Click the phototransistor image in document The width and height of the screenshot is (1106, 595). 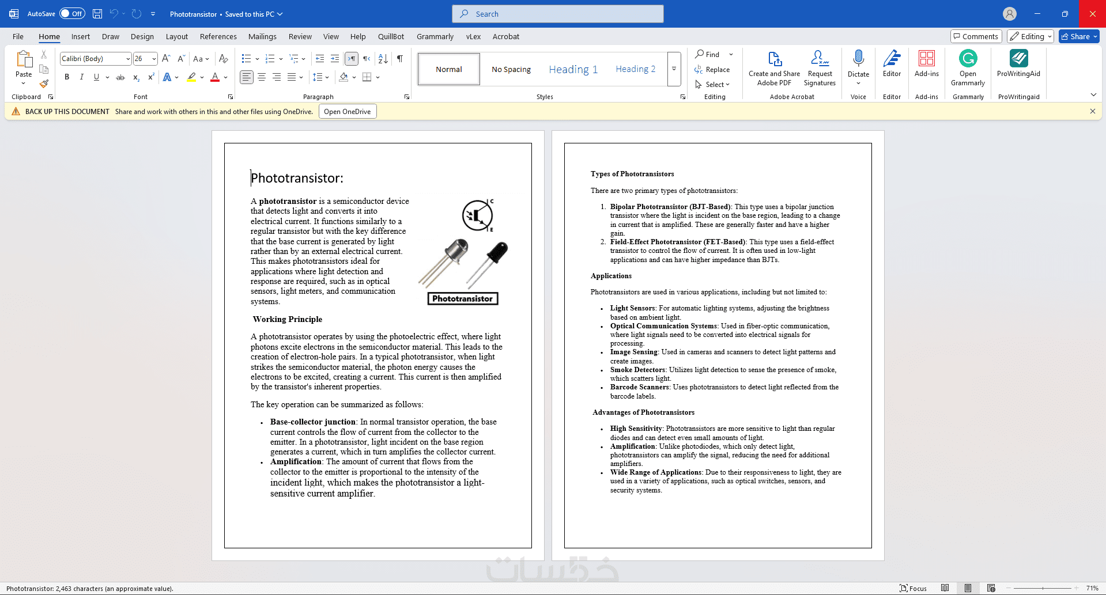click(x=463, y=251)
